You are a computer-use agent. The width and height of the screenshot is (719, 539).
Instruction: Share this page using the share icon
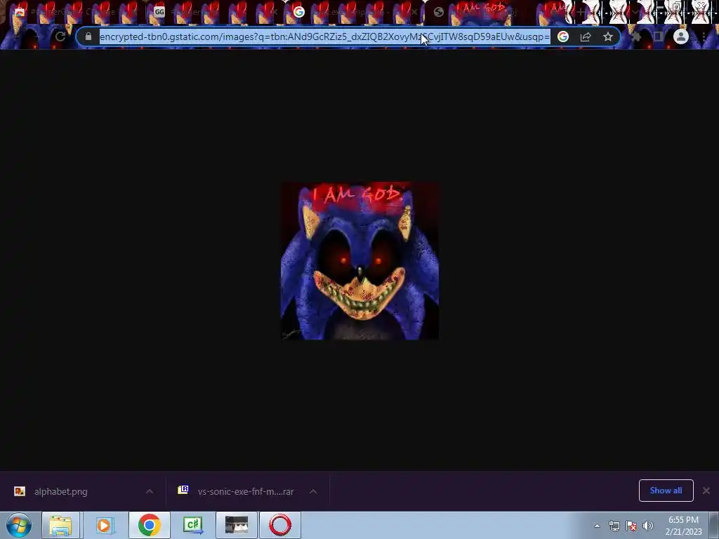coord(586,36)
